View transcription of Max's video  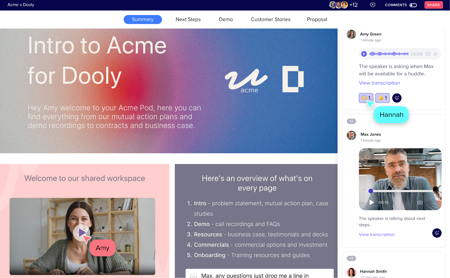click(377, 234)
